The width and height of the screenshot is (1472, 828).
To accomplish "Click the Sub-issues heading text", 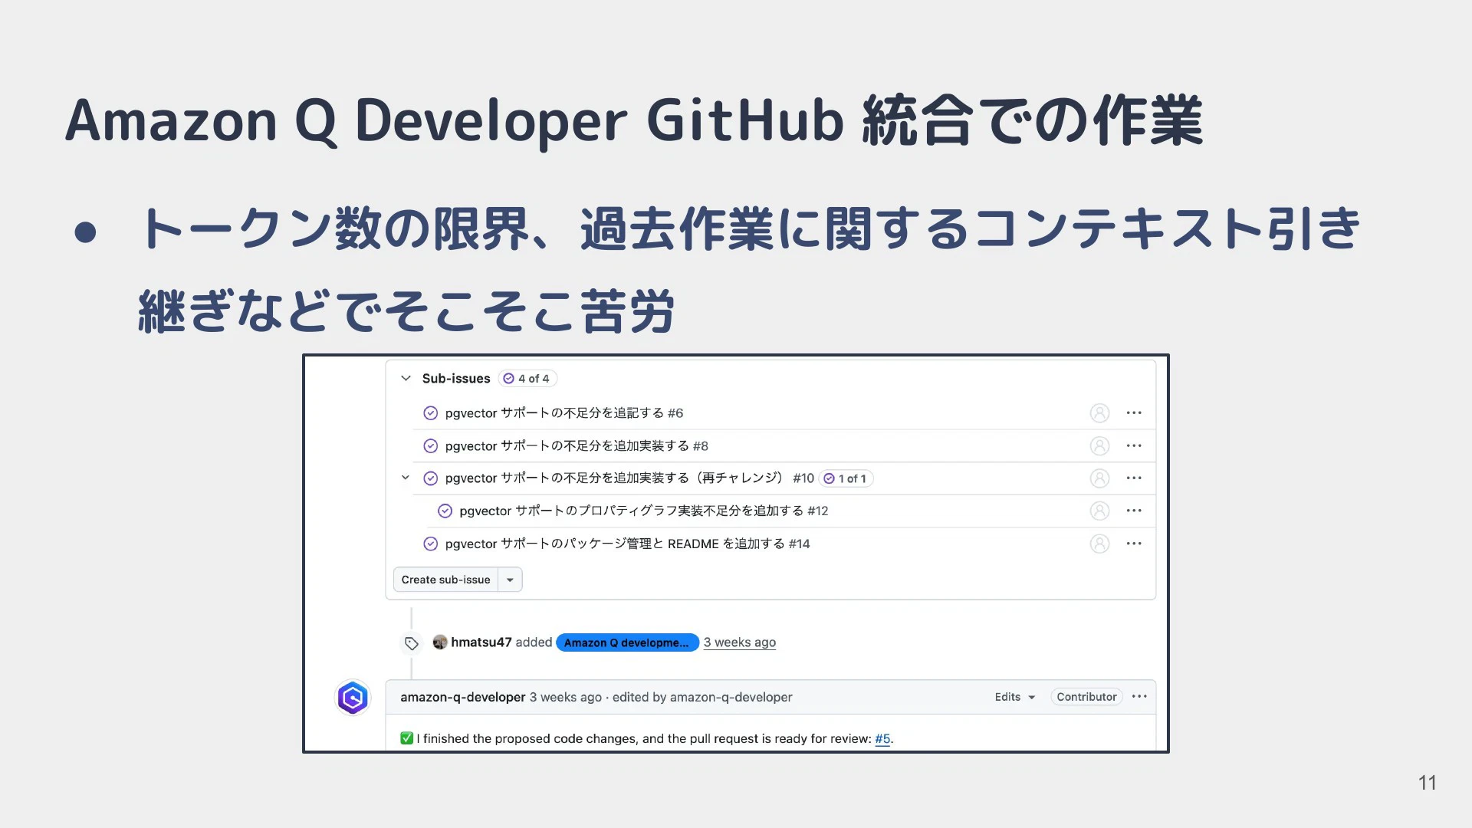I will tap(456, 378).
